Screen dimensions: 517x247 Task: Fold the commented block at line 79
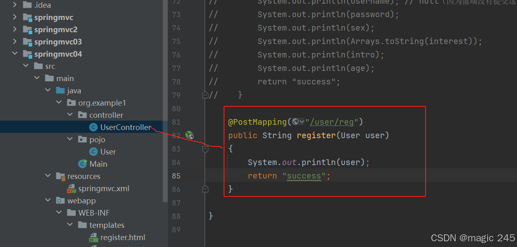(x=205, y=95)
